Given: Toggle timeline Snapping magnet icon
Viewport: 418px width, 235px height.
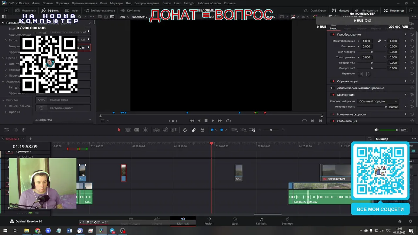Looking at the screenshot, I should click(x=185, y=130).
